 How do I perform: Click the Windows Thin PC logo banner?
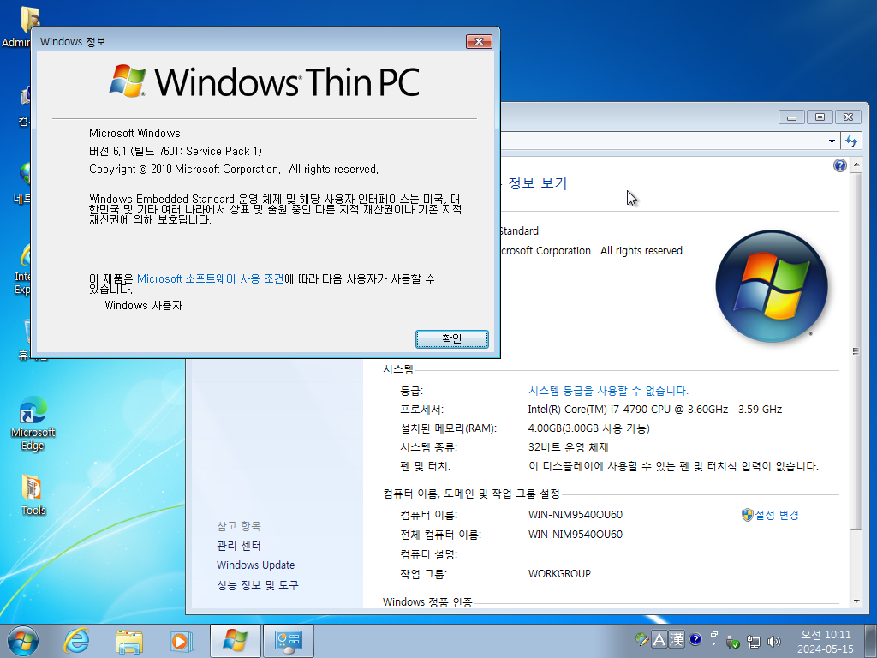point(264,82)
